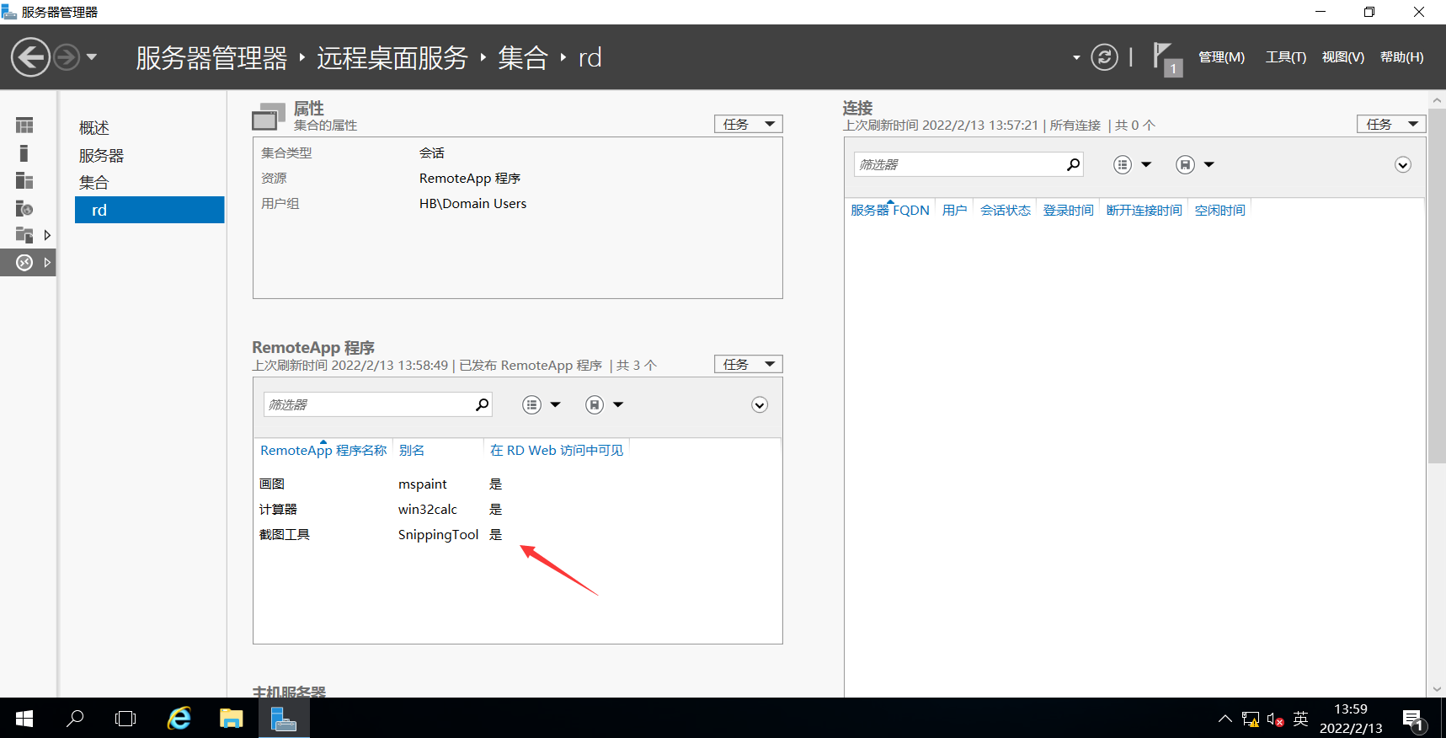Open 任务 dropdown in 连接 panel
1446x738 pixels.
point(1391,124)
